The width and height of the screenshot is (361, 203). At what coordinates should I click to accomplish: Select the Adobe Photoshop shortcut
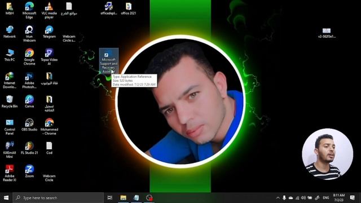tap(29, 80)
